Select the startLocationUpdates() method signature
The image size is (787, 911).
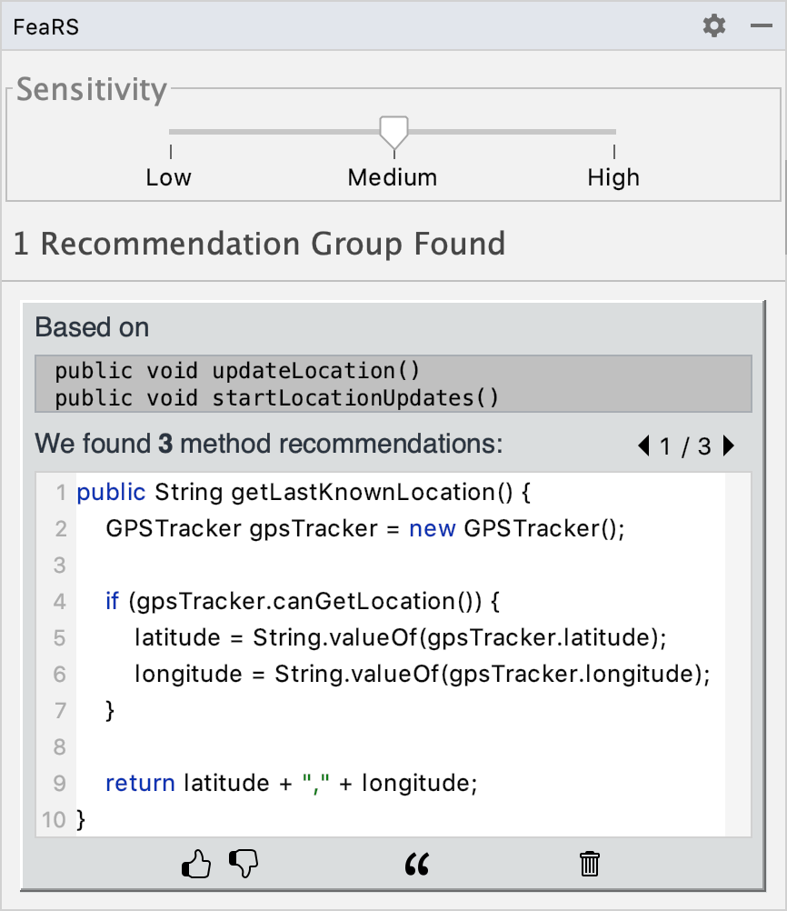click(276, 398)
